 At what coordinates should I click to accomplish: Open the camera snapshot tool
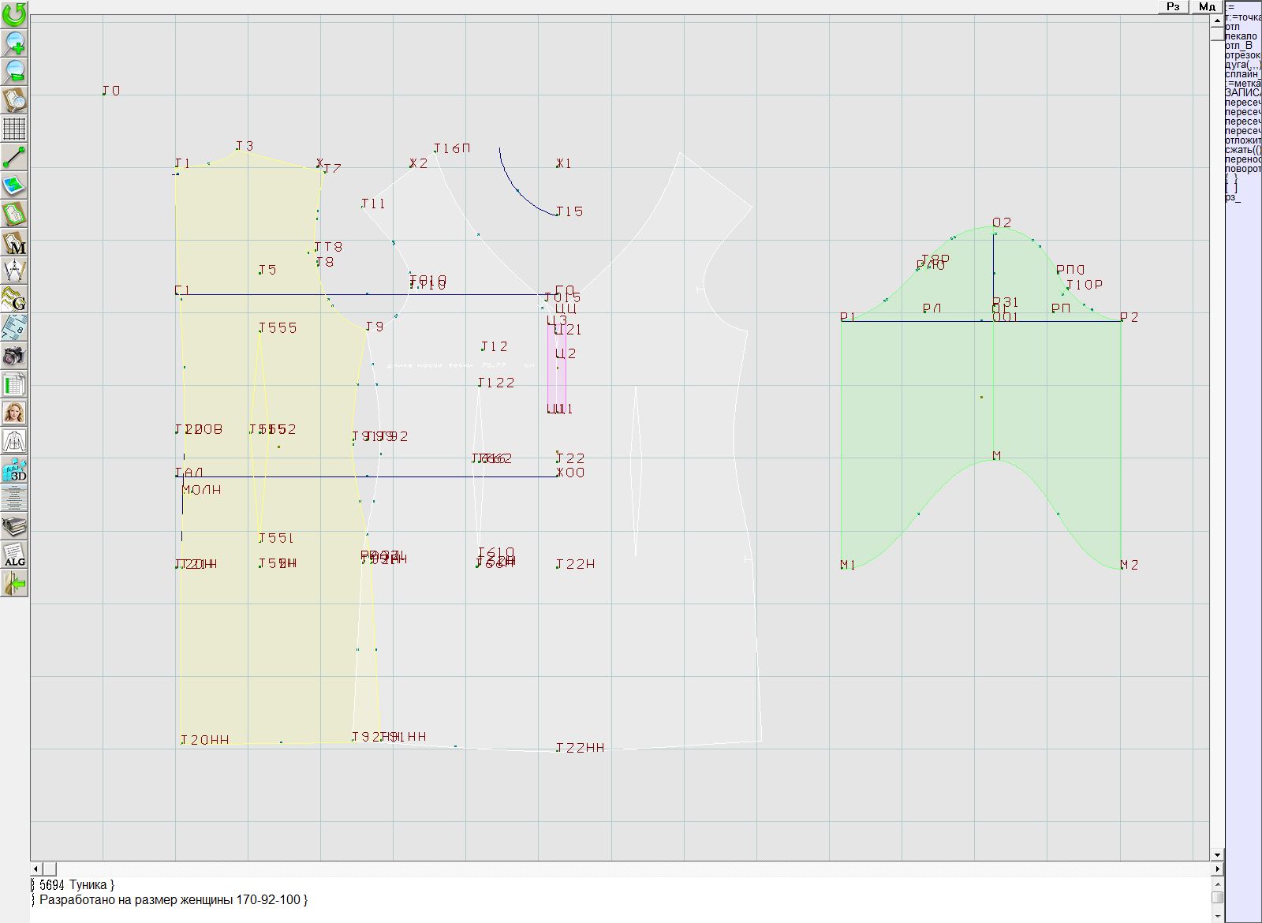tap(14, 356)
